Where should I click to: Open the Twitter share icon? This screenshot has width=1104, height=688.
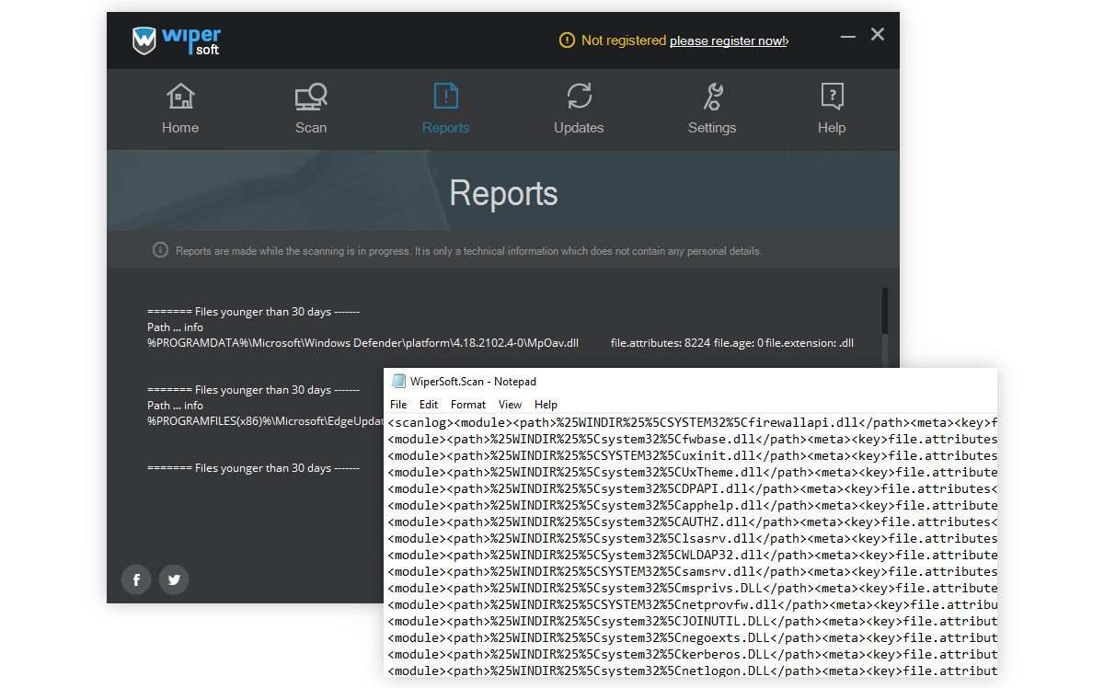pyautogui.click(x=173, y=579)
